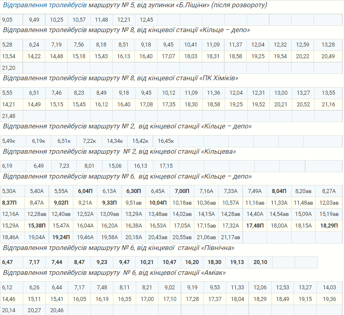Click the 12,45 cell in route 5 table
344x315 pixels.
(x=146, y=20)
